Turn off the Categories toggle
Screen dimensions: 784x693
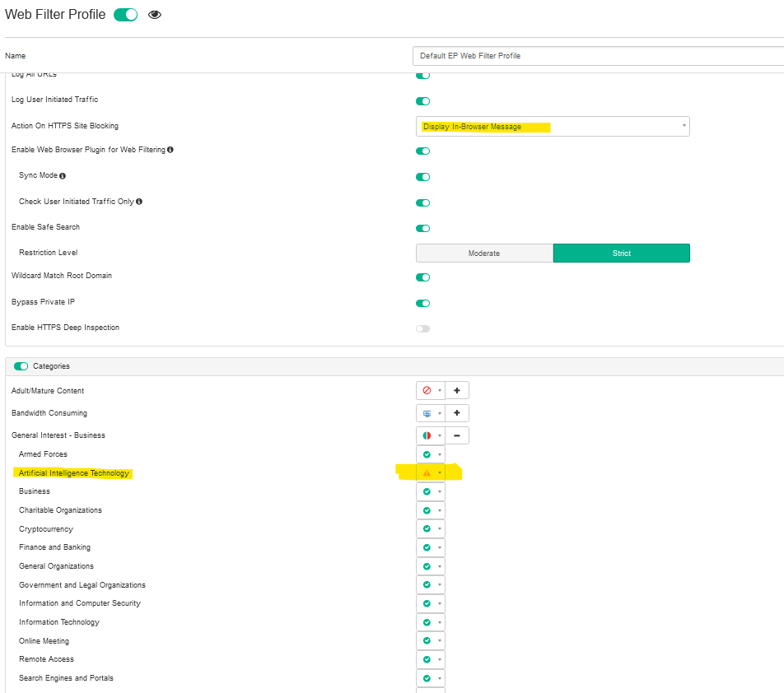point(21,366)
